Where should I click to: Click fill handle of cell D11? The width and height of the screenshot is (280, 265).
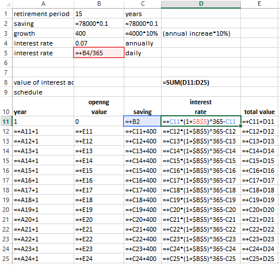pos(240,126)
